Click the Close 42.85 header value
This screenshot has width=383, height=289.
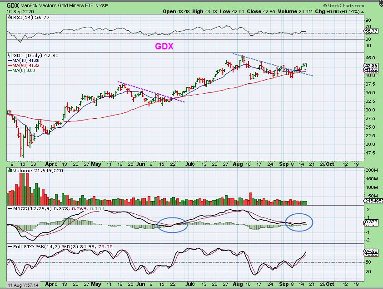261,11
